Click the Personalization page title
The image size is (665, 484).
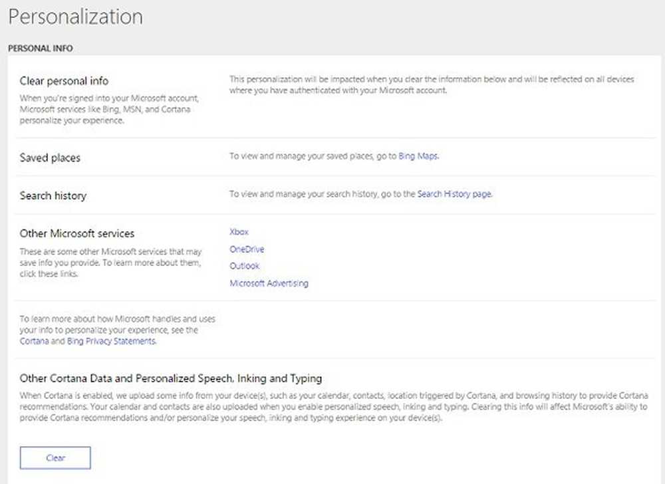click(x=76, y=17)
